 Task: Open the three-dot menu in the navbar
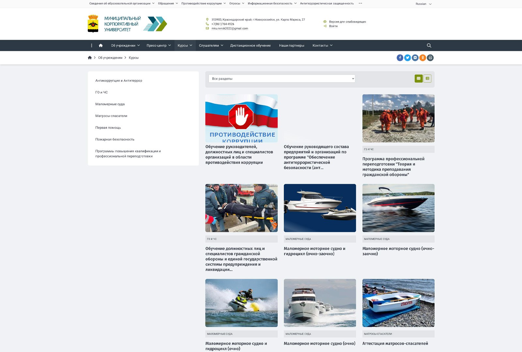click(x=92, y=46)
